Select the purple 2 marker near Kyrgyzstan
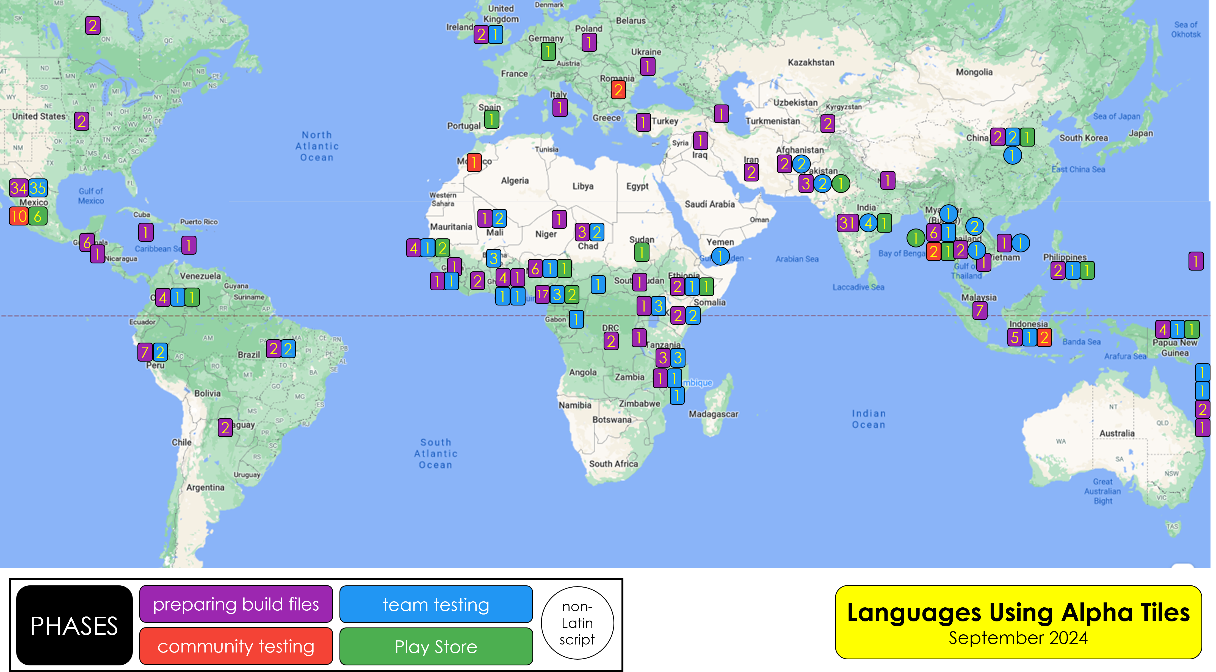This screenshot has width=1216, height=672. (828, 124)
